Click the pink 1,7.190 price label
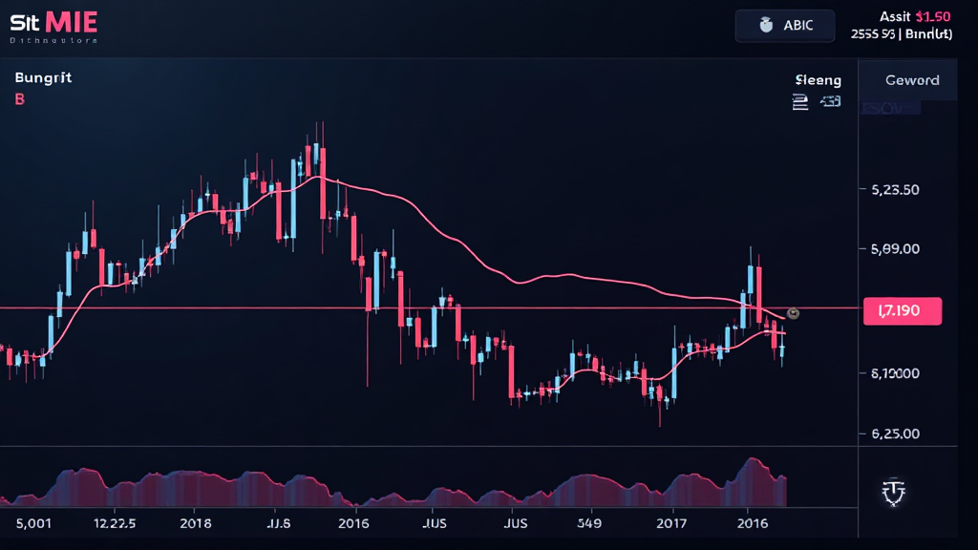Screen dimensions: 978x550 pos(901,310)
